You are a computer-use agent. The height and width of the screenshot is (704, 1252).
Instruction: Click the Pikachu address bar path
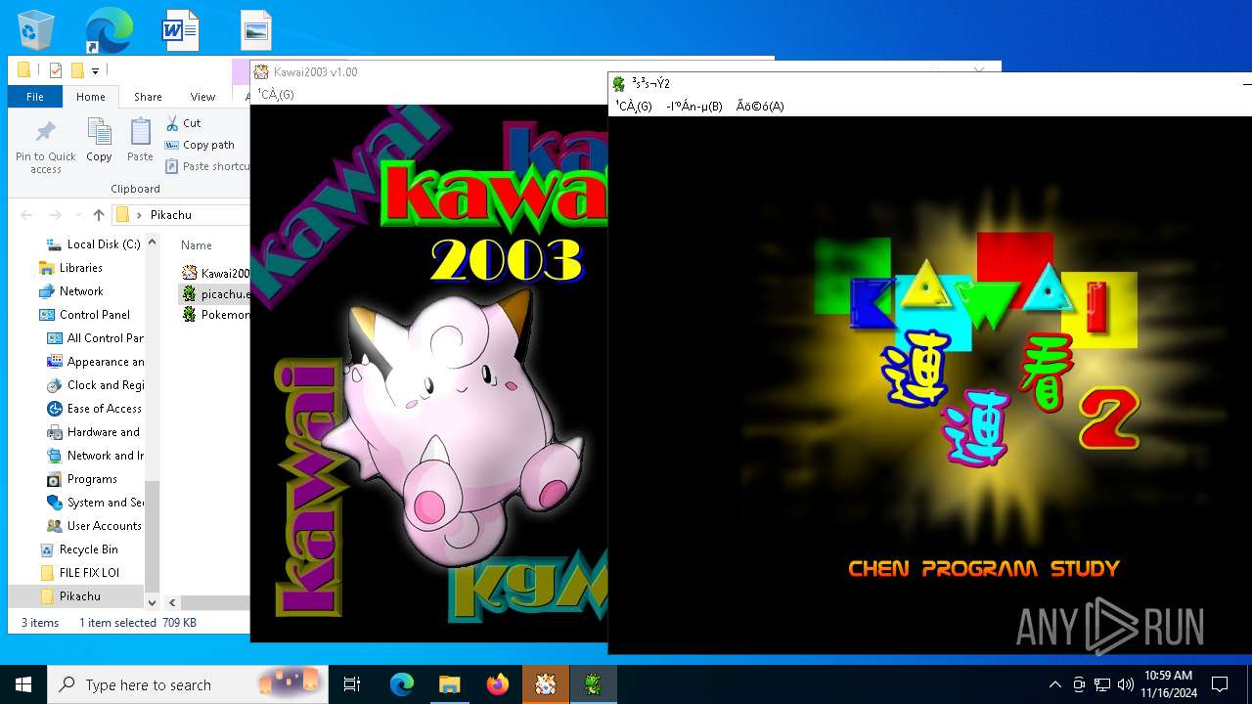click(171, 215)
